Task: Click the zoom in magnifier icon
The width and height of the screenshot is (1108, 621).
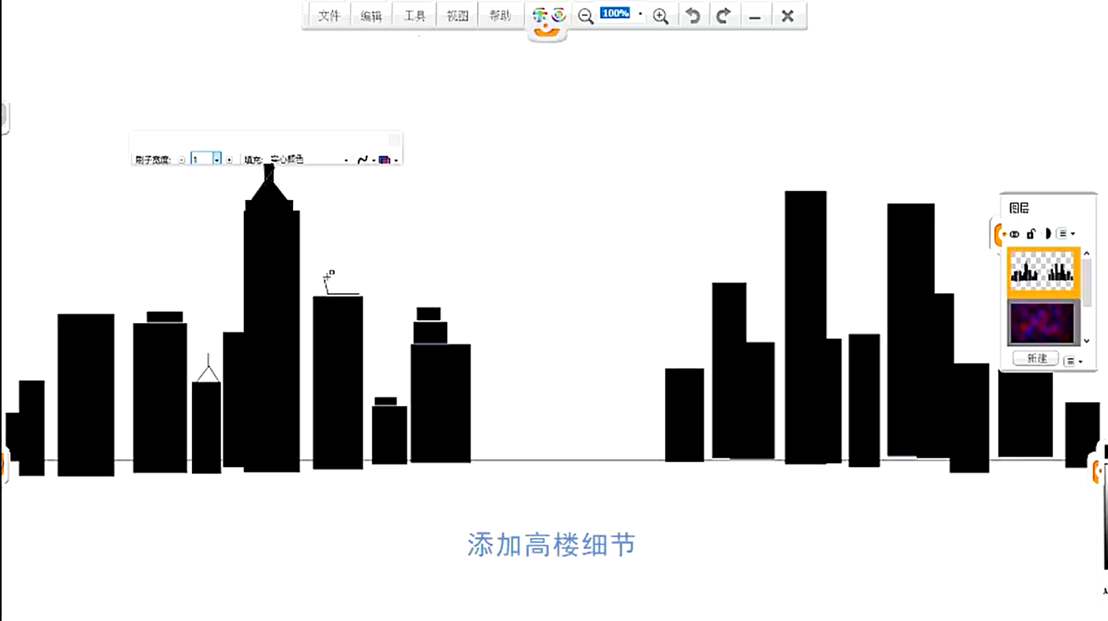Action: tap(661, 16)
